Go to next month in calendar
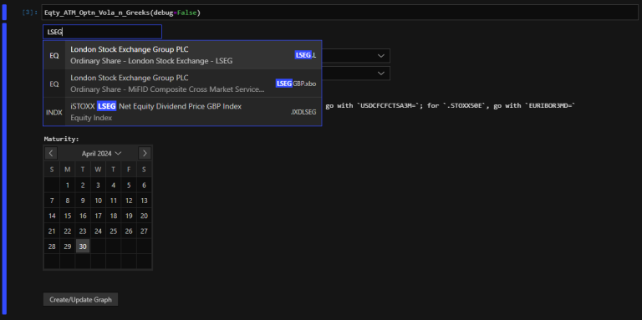642x320 pixels. (x=145, y=154)
